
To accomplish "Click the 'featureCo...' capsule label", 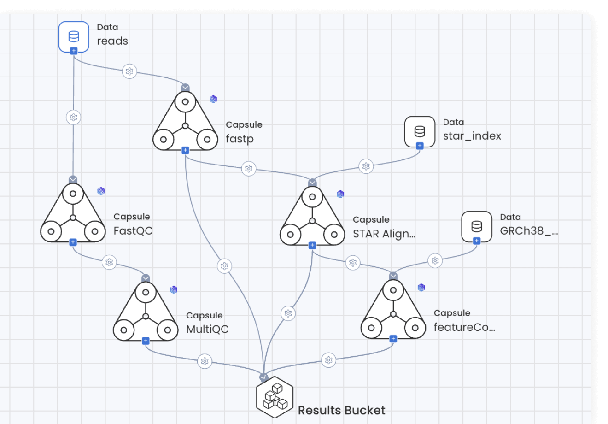I will pos(464,327).
